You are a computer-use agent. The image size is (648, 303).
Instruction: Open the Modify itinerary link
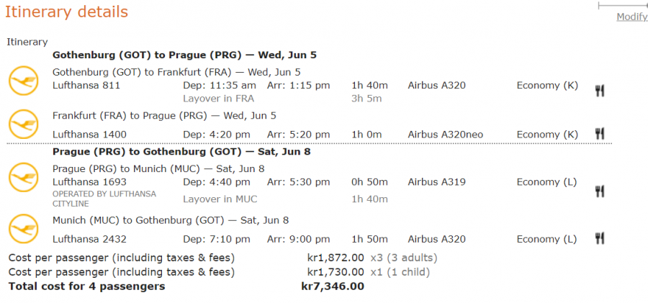click(631, 17)
